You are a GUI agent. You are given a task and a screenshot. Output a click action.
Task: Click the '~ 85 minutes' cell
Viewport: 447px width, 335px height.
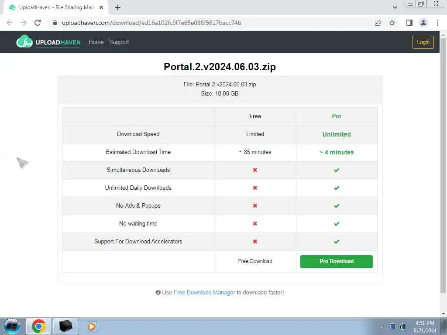pos(255,152)
